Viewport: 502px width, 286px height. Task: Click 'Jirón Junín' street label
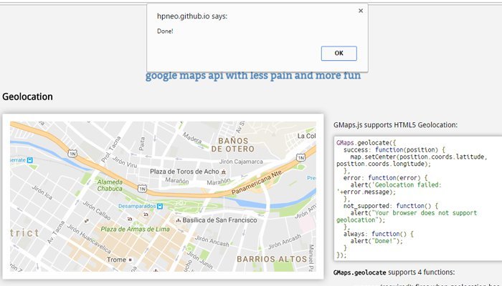pos(200,260)
